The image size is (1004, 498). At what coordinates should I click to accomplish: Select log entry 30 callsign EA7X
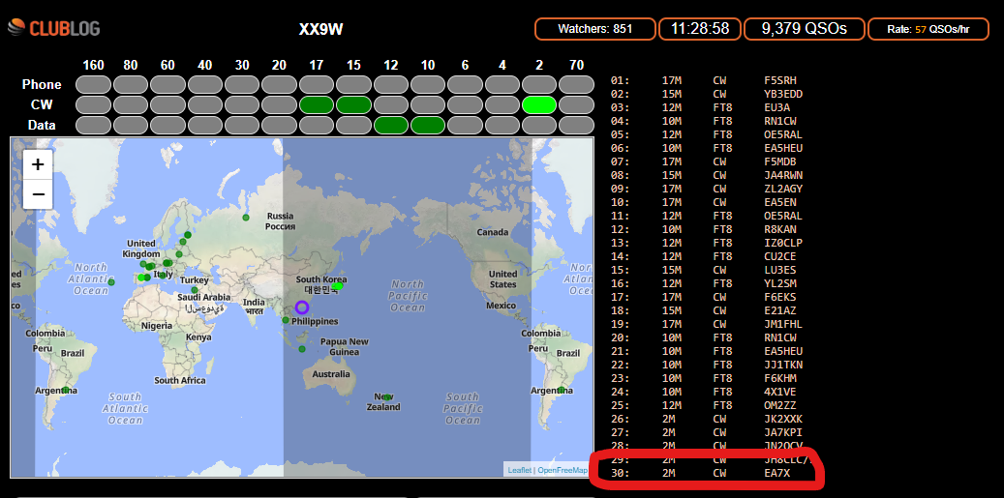coord(776,473)
